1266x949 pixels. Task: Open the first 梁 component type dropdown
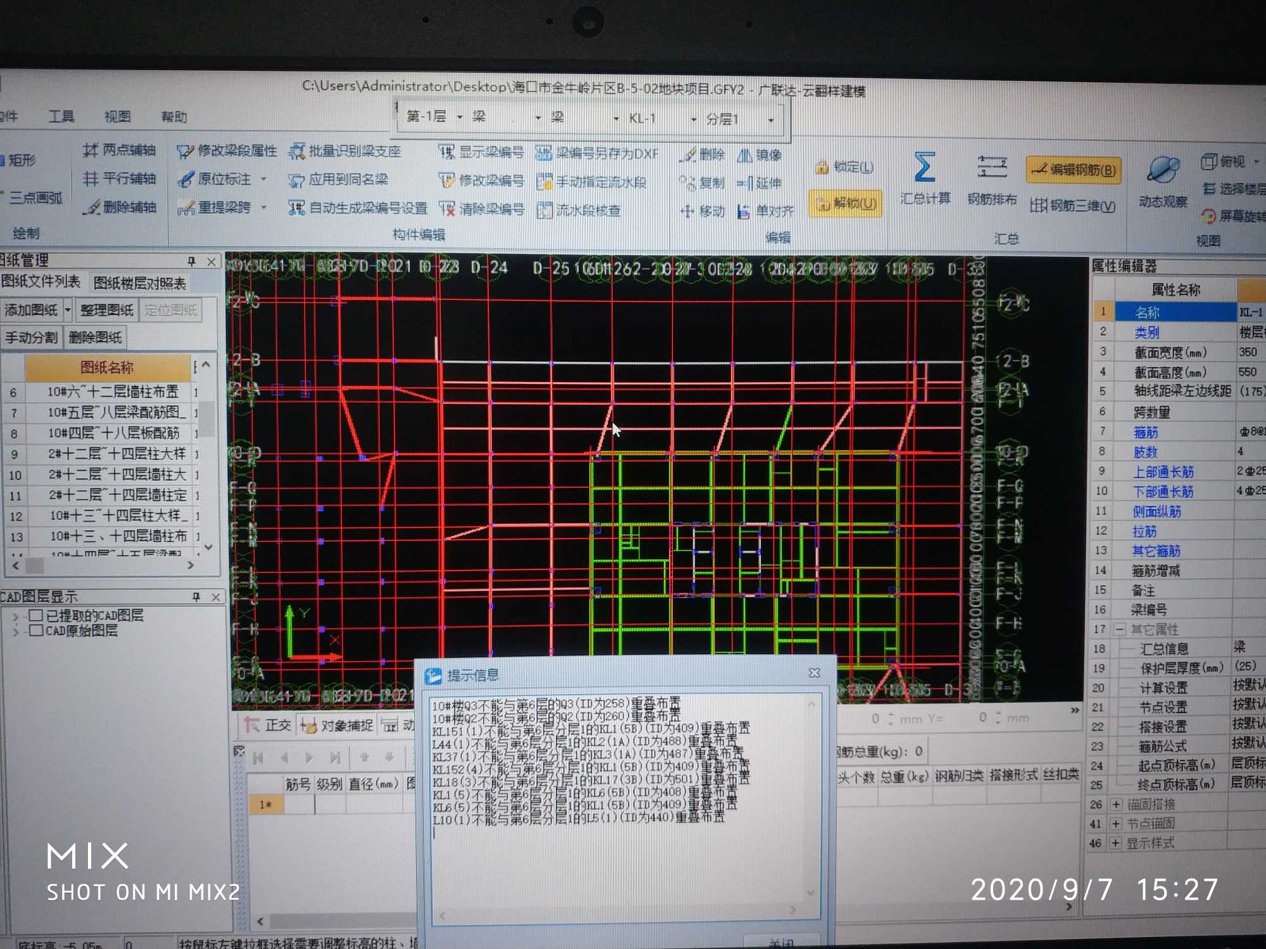click(538, 118)
